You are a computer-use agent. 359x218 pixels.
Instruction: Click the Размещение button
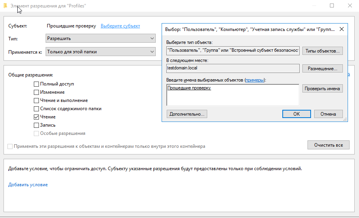(x=322, y=69)
